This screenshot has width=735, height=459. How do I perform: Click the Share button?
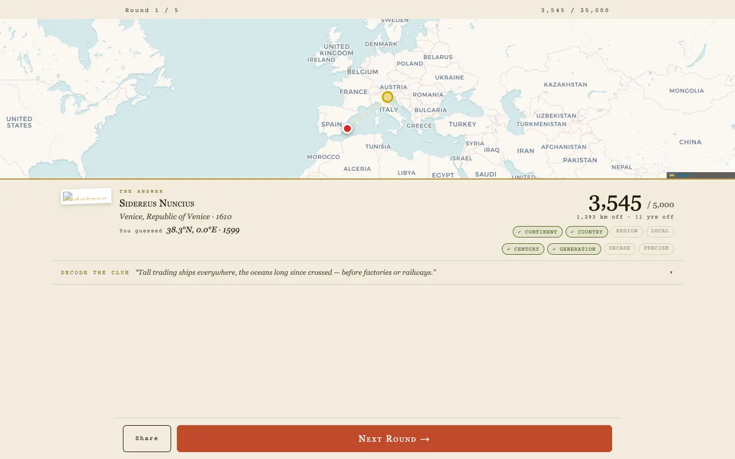(147, 438)
